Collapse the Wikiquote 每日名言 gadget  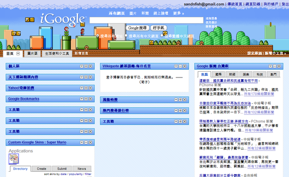(x=181, y=66)
